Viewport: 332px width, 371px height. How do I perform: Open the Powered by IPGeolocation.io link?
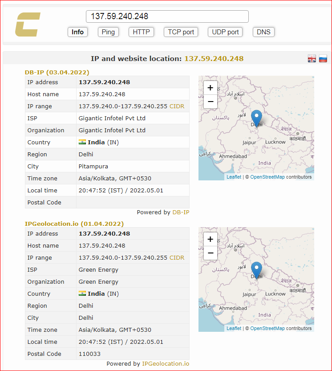coord(166,364)
